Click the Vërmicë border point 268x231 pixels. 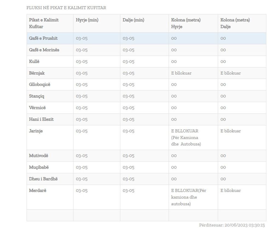(37, 108)
